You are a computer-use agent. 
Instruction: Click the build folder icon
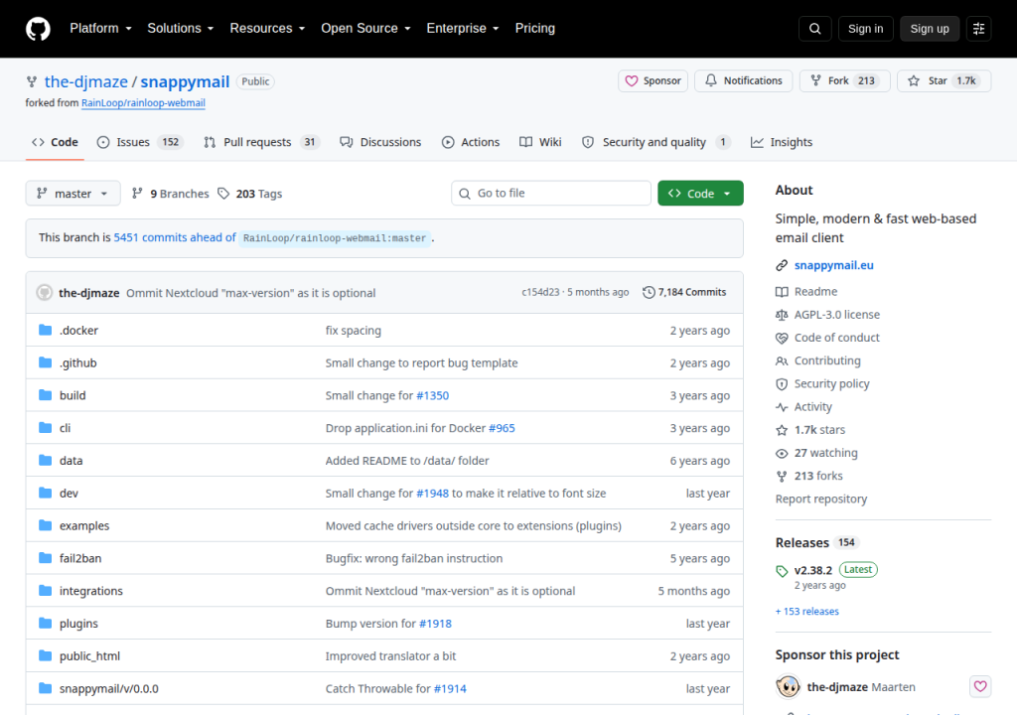pyautogui.click(x=45, y=395)
